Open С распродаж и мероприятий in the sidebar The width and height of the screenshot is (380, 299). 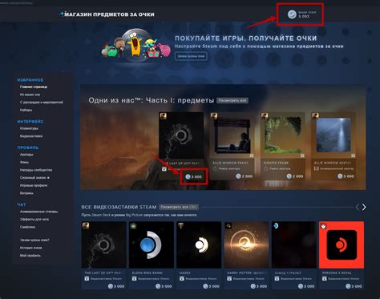(x=42, y=103)
